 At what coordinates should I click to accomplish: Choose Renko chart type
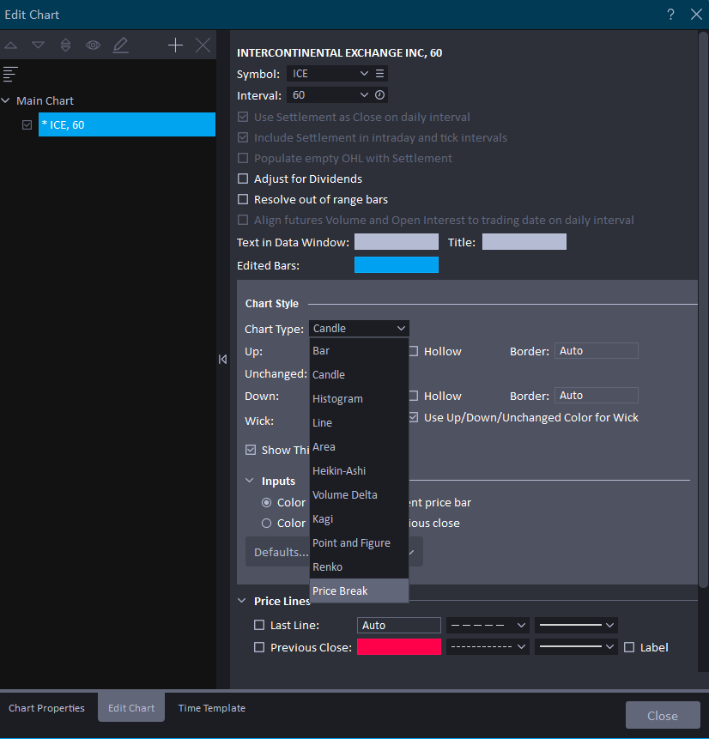(359, 567)
